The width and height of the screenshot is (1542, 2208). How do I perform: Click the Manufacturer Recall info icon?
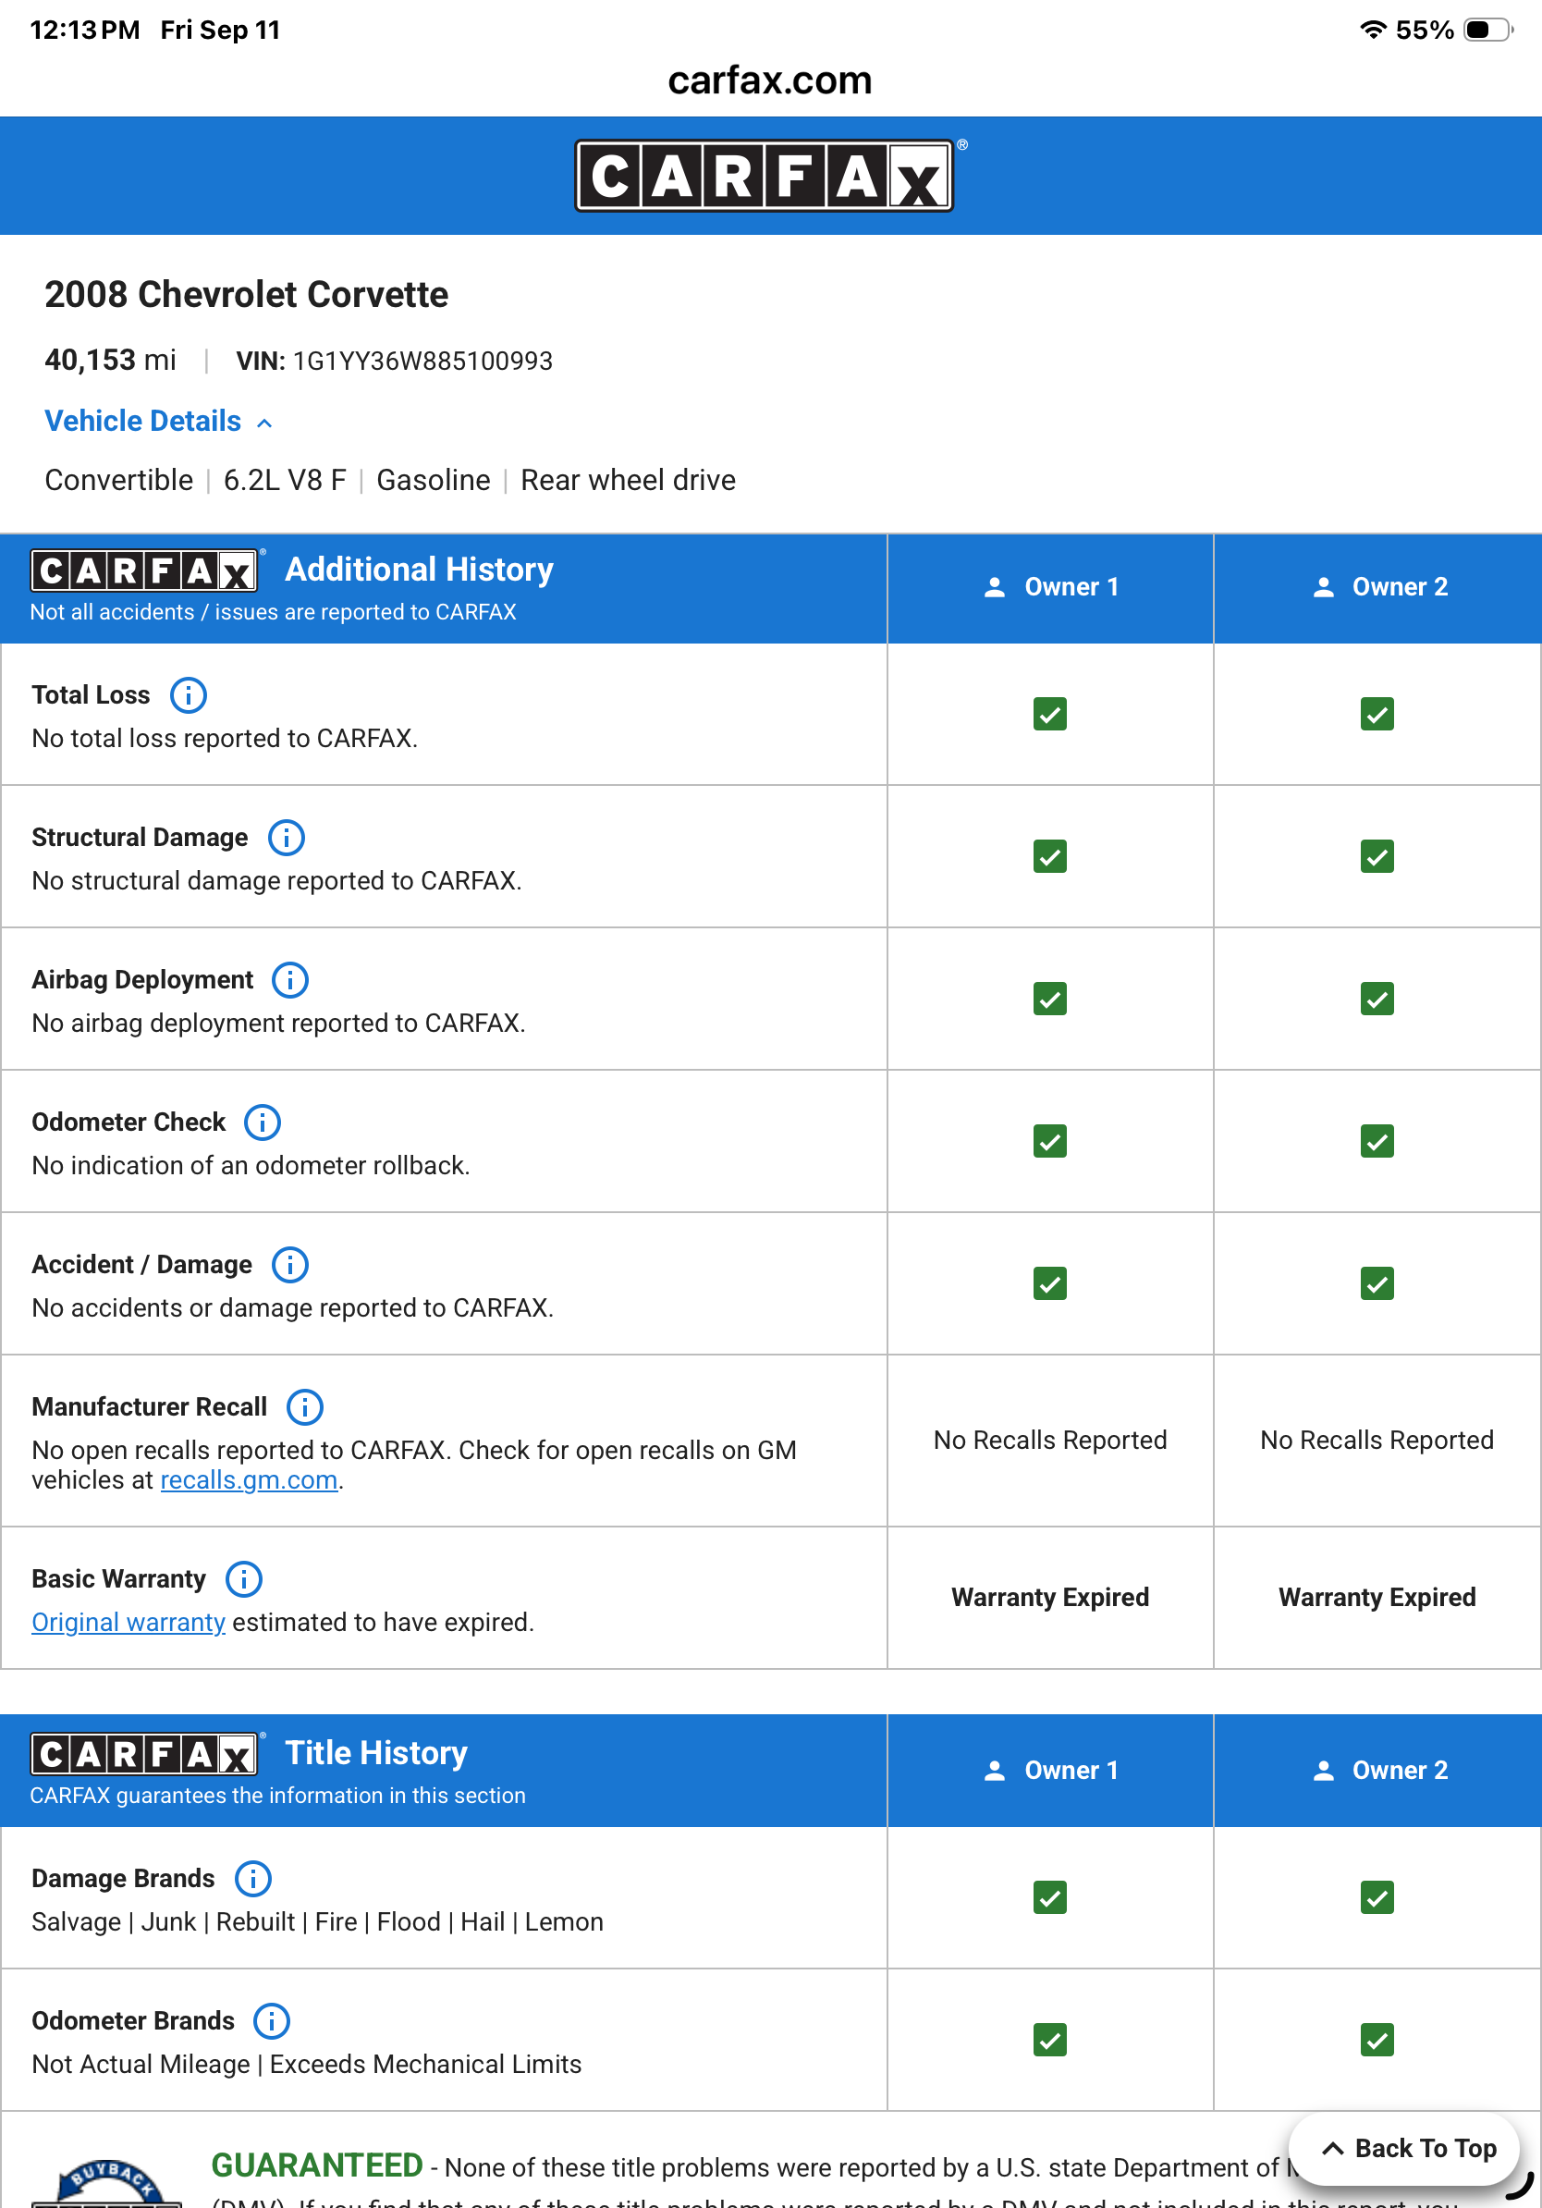click(x=305, y=1406)
